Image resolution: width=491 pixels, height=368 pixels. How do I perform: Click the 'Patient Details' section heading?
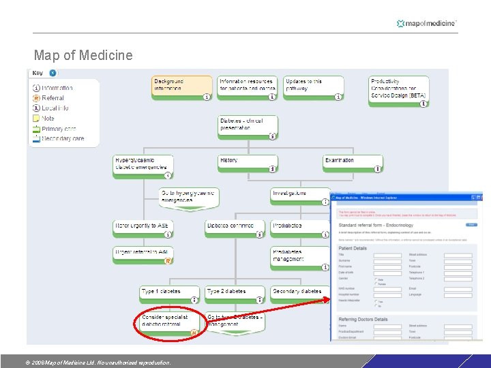coord(353,248)
